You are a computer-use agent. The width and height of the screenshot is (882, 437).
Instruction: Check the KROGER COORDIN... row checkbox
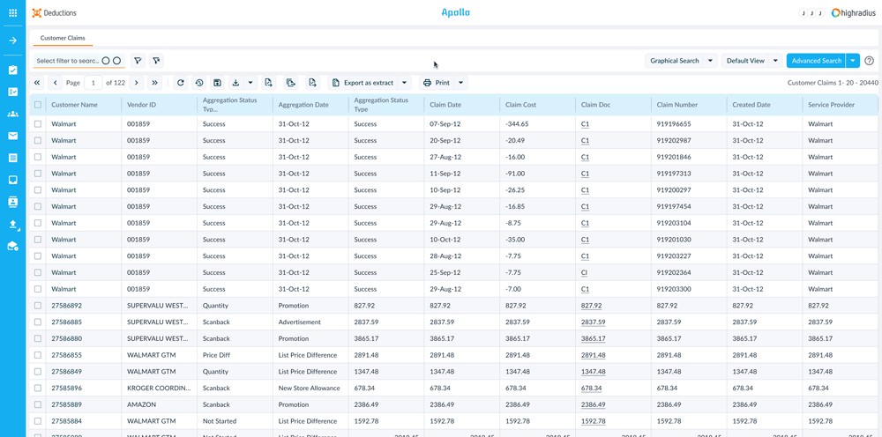point(38,389)
